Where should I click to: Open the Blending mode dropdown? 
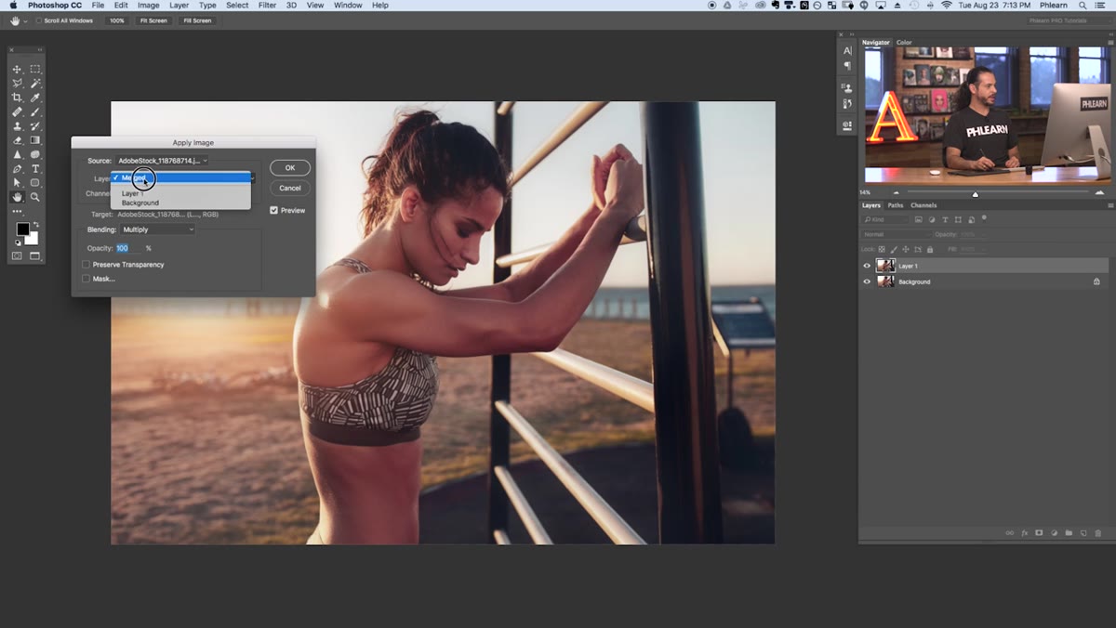tap(156, 229)
